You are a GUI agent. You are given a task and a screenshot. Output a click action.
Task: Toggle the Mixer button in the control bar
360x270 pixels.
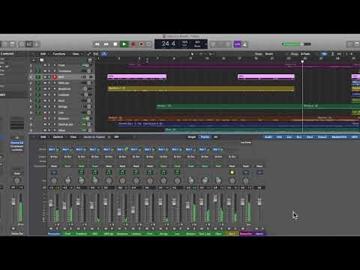point(29,44)
